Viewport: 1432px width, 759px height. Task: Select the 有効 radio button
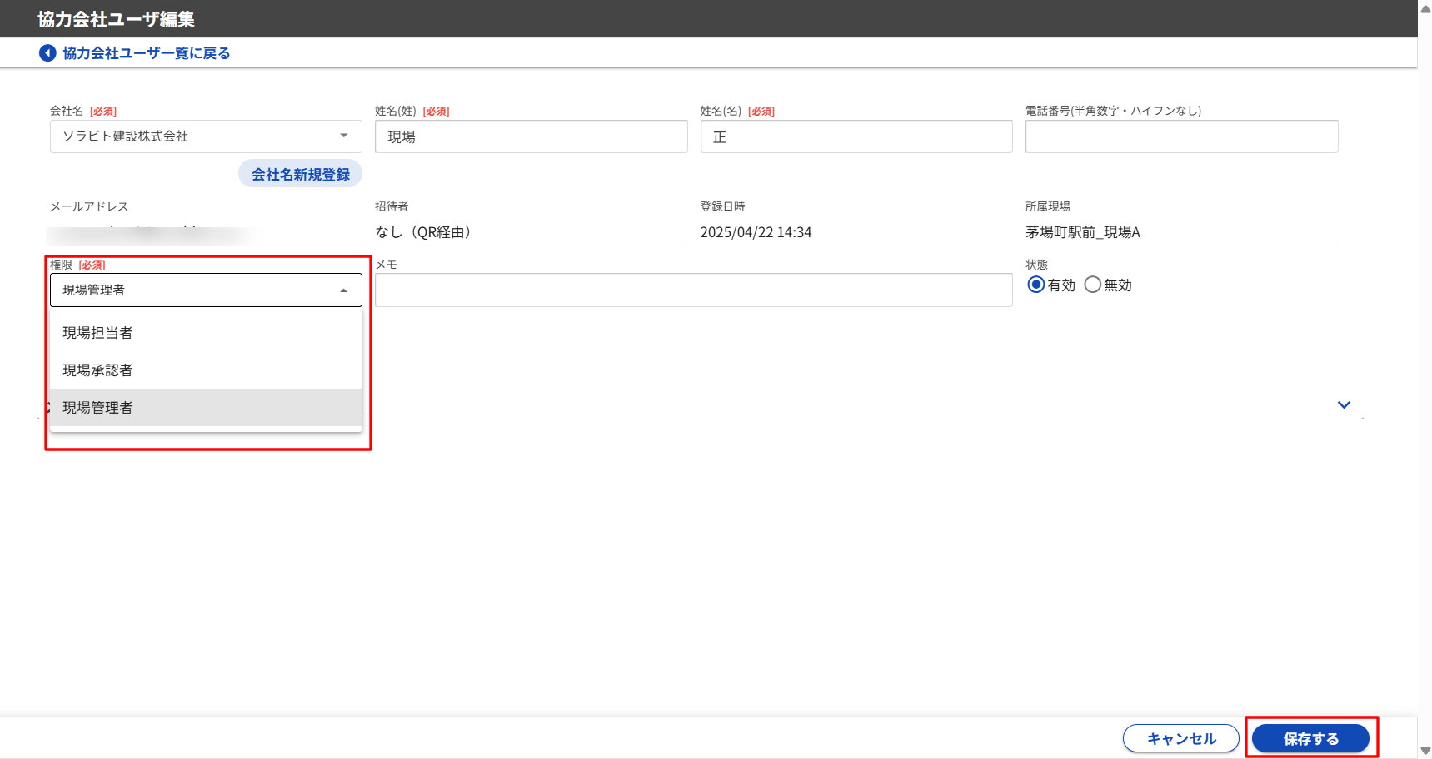pos(1035,285)
